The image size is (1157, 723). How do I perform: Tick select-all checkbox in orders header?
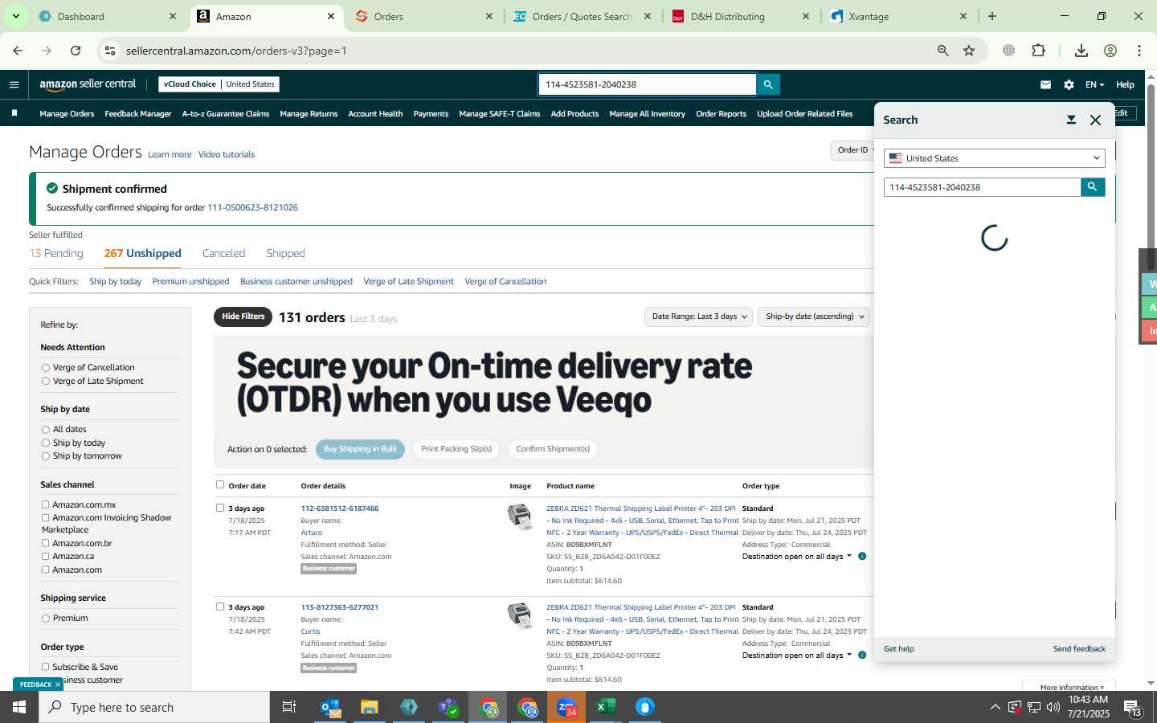tap(220, 484)
